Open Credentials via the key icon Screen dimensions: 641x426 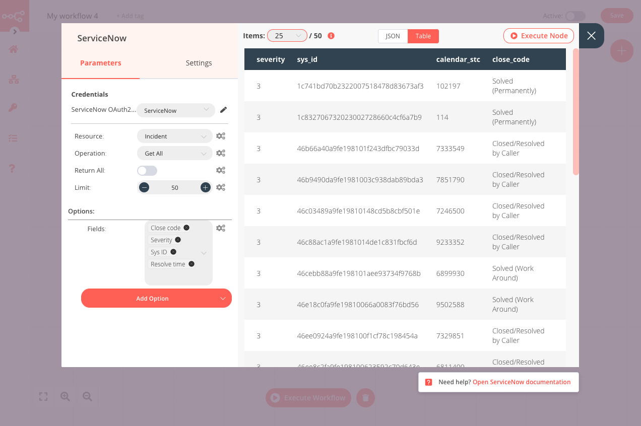tap(13, 107)
